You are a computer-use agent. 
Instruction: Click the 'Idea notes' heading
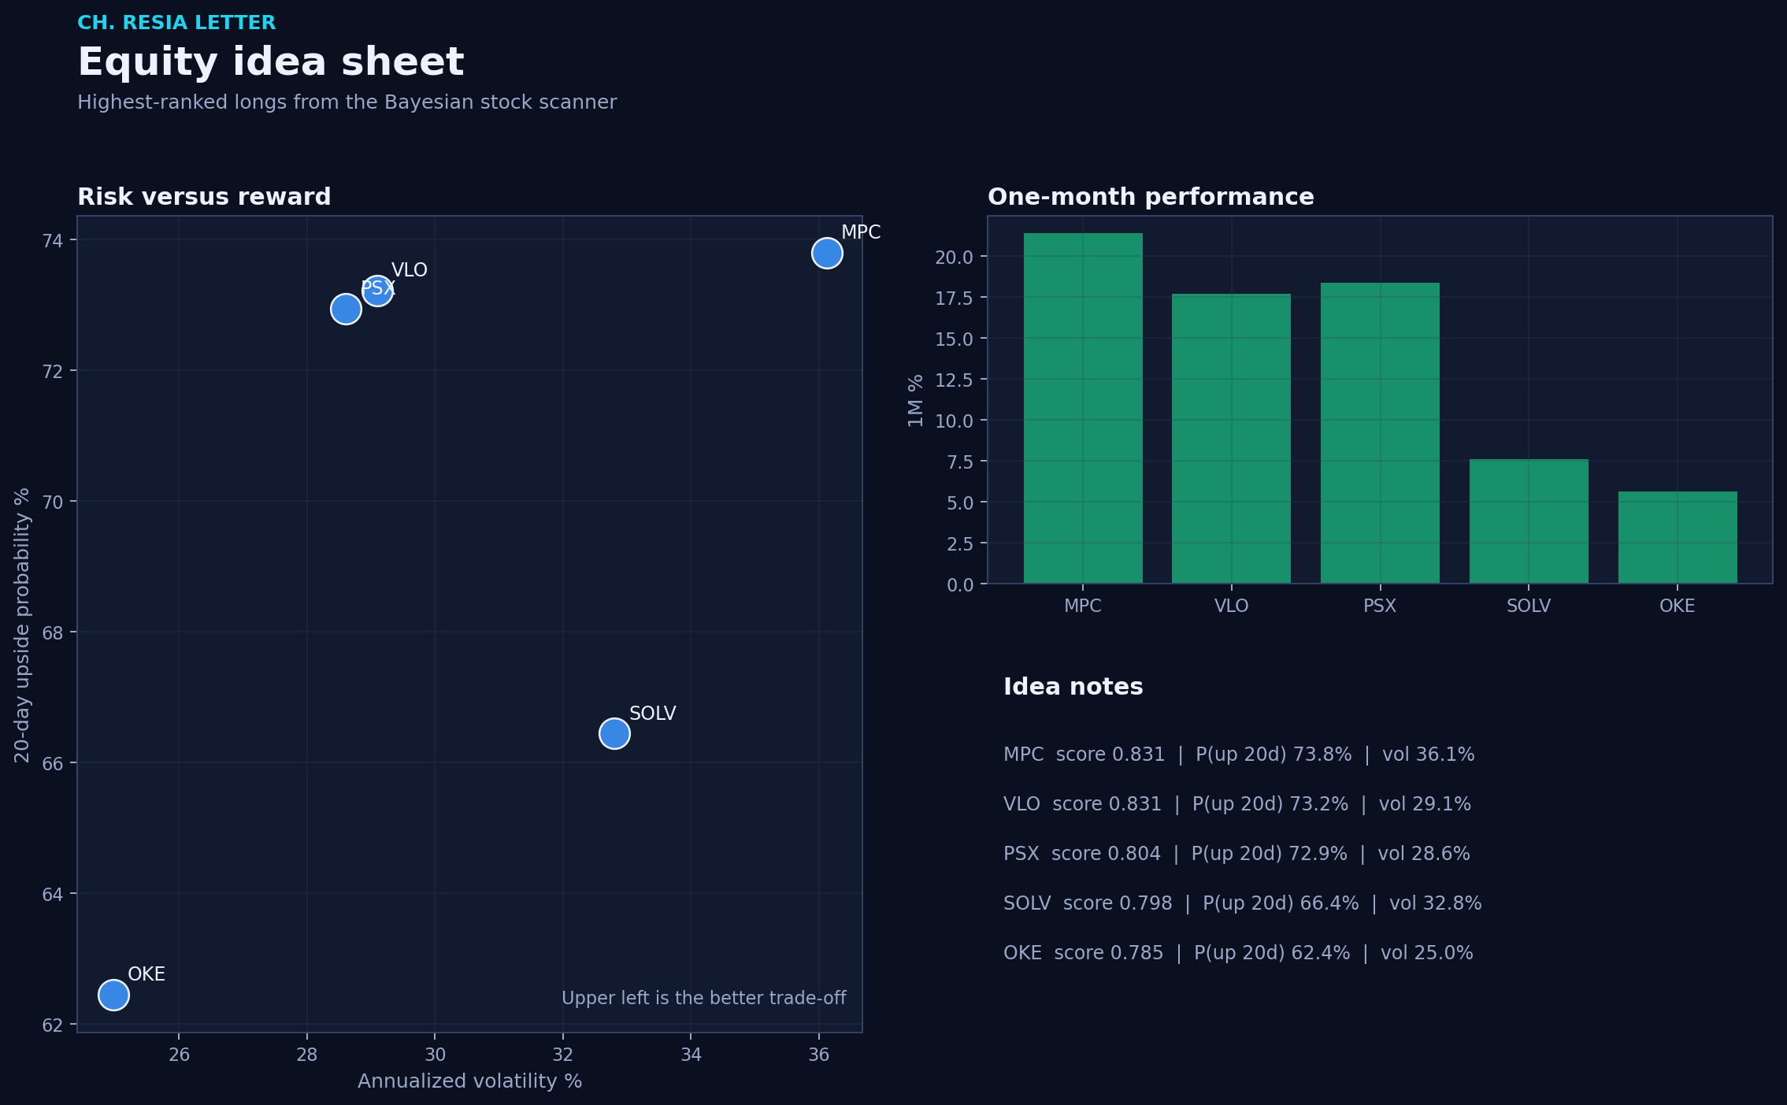pos(1073,687)
